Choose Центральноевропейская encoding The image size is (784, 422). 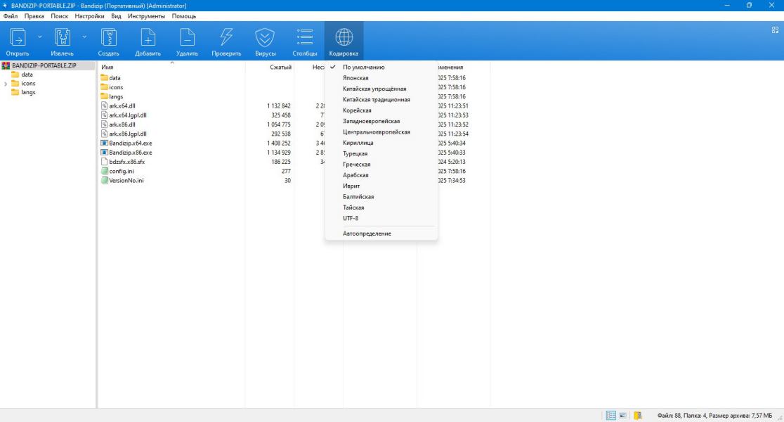point(381,132)
